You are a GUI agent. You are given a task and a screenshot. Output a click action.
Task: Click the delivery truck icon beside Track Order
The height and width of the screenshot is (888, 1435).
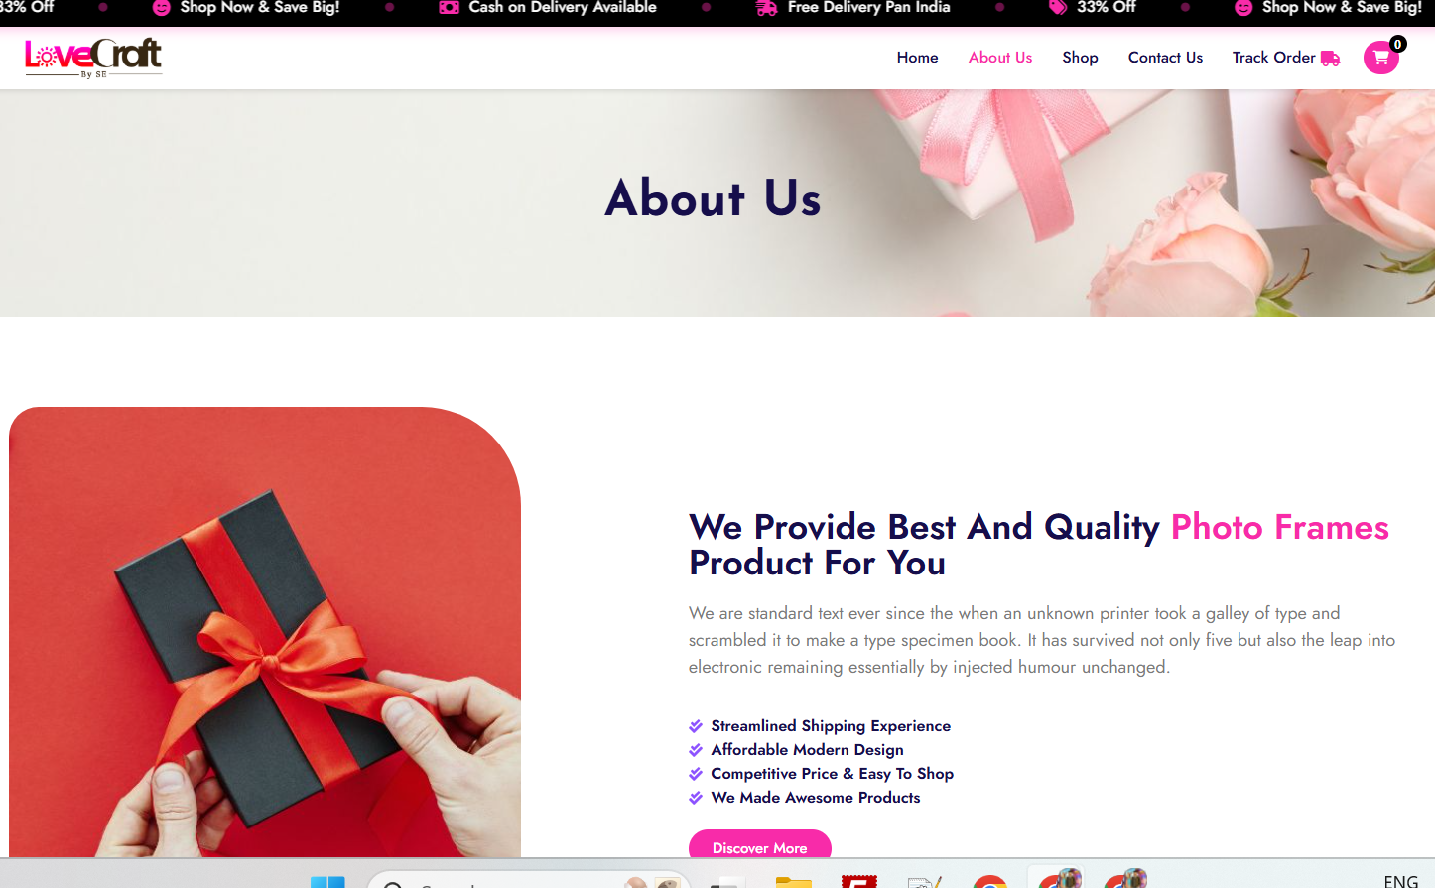1331,59
